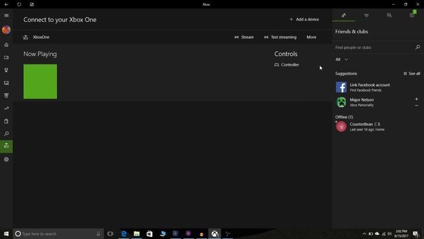
Task: Open the Controller control
Action: [x=287, y=65]
